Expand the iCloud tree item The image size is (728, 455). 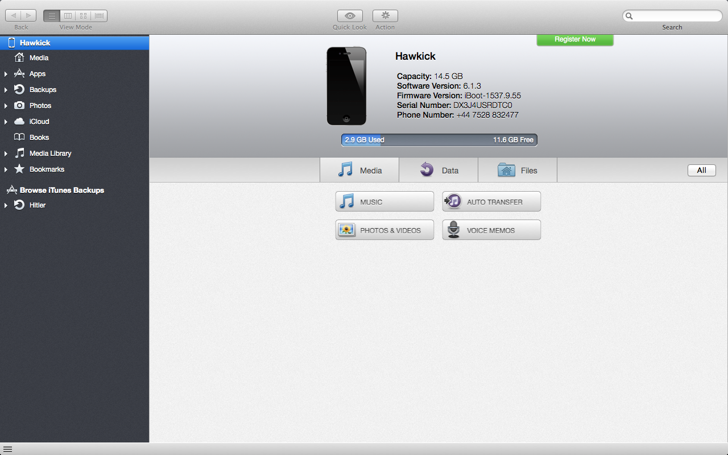pyautogui.click(x=6, y=122)
